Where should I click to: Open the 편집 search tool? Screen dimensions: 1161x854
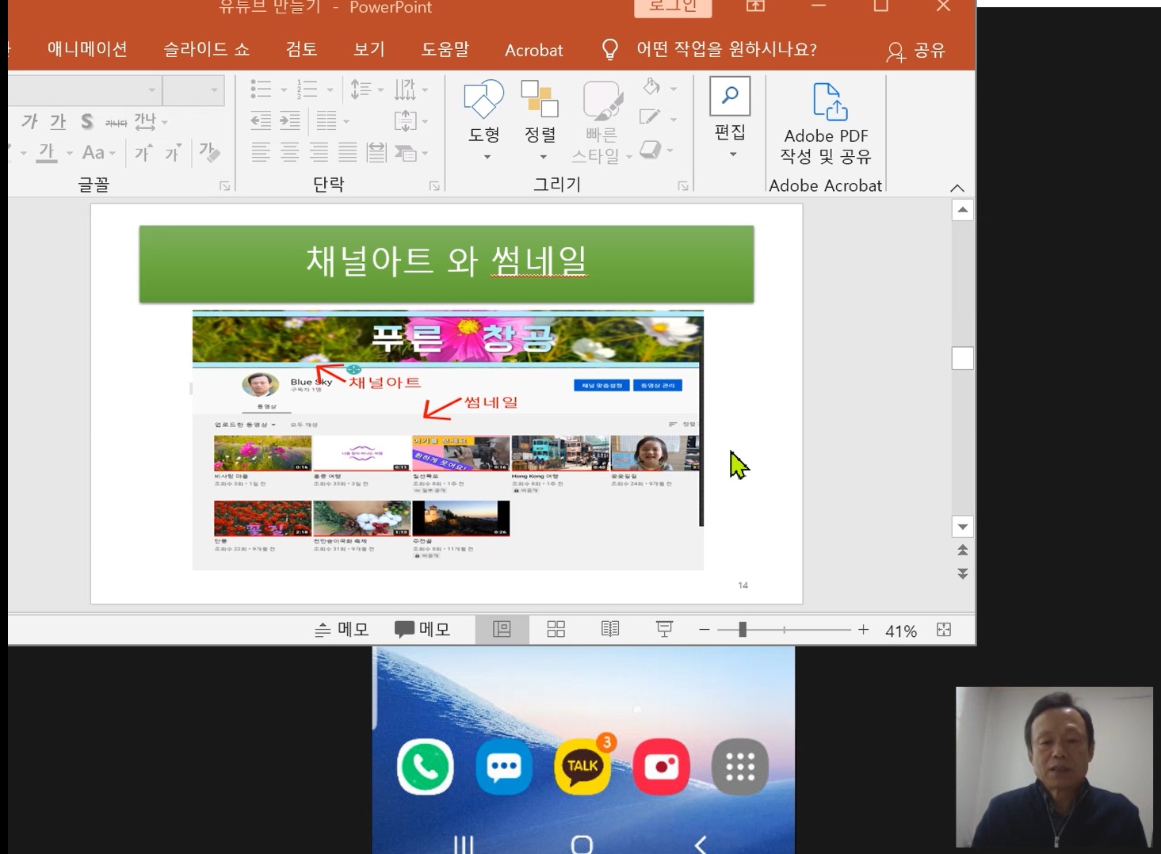coord(730,117)
